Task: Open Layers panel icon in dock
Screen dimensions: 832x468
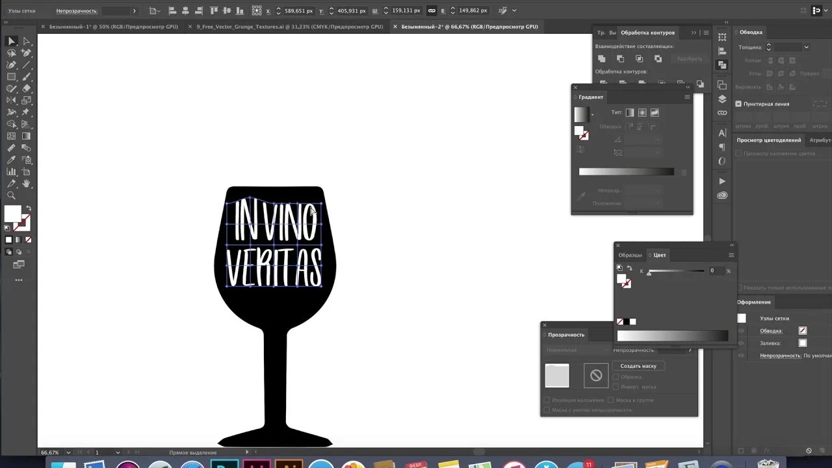Action: click(722, 99)
